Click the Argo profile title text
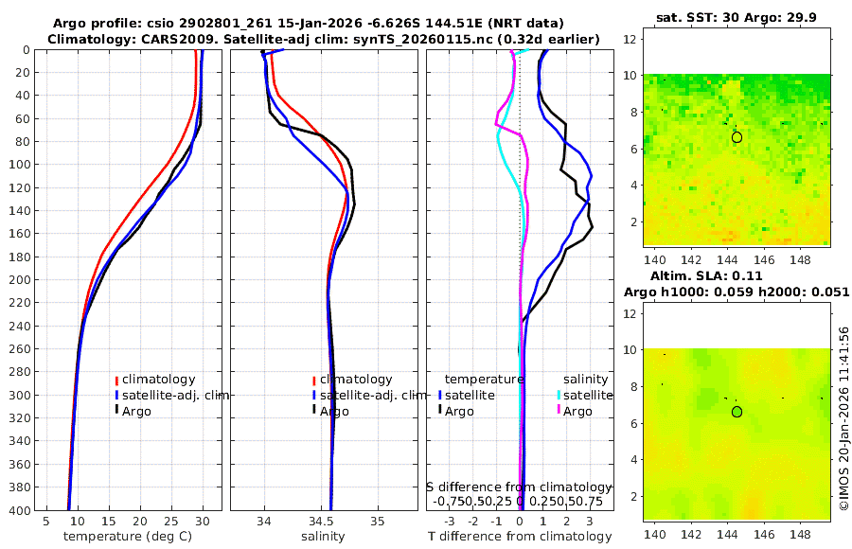 pos(308,24)
